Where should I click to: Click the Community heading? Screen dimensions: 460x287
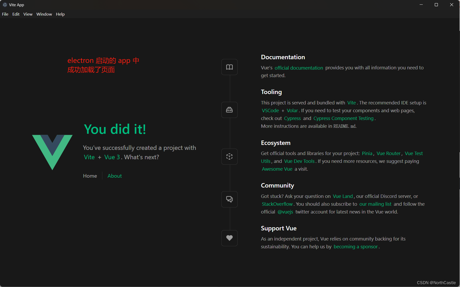click(x=278, y=185)
